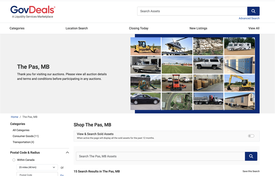Open the Advanced Search link
This screenshot has height=176, width=275.
pos(249,18)
